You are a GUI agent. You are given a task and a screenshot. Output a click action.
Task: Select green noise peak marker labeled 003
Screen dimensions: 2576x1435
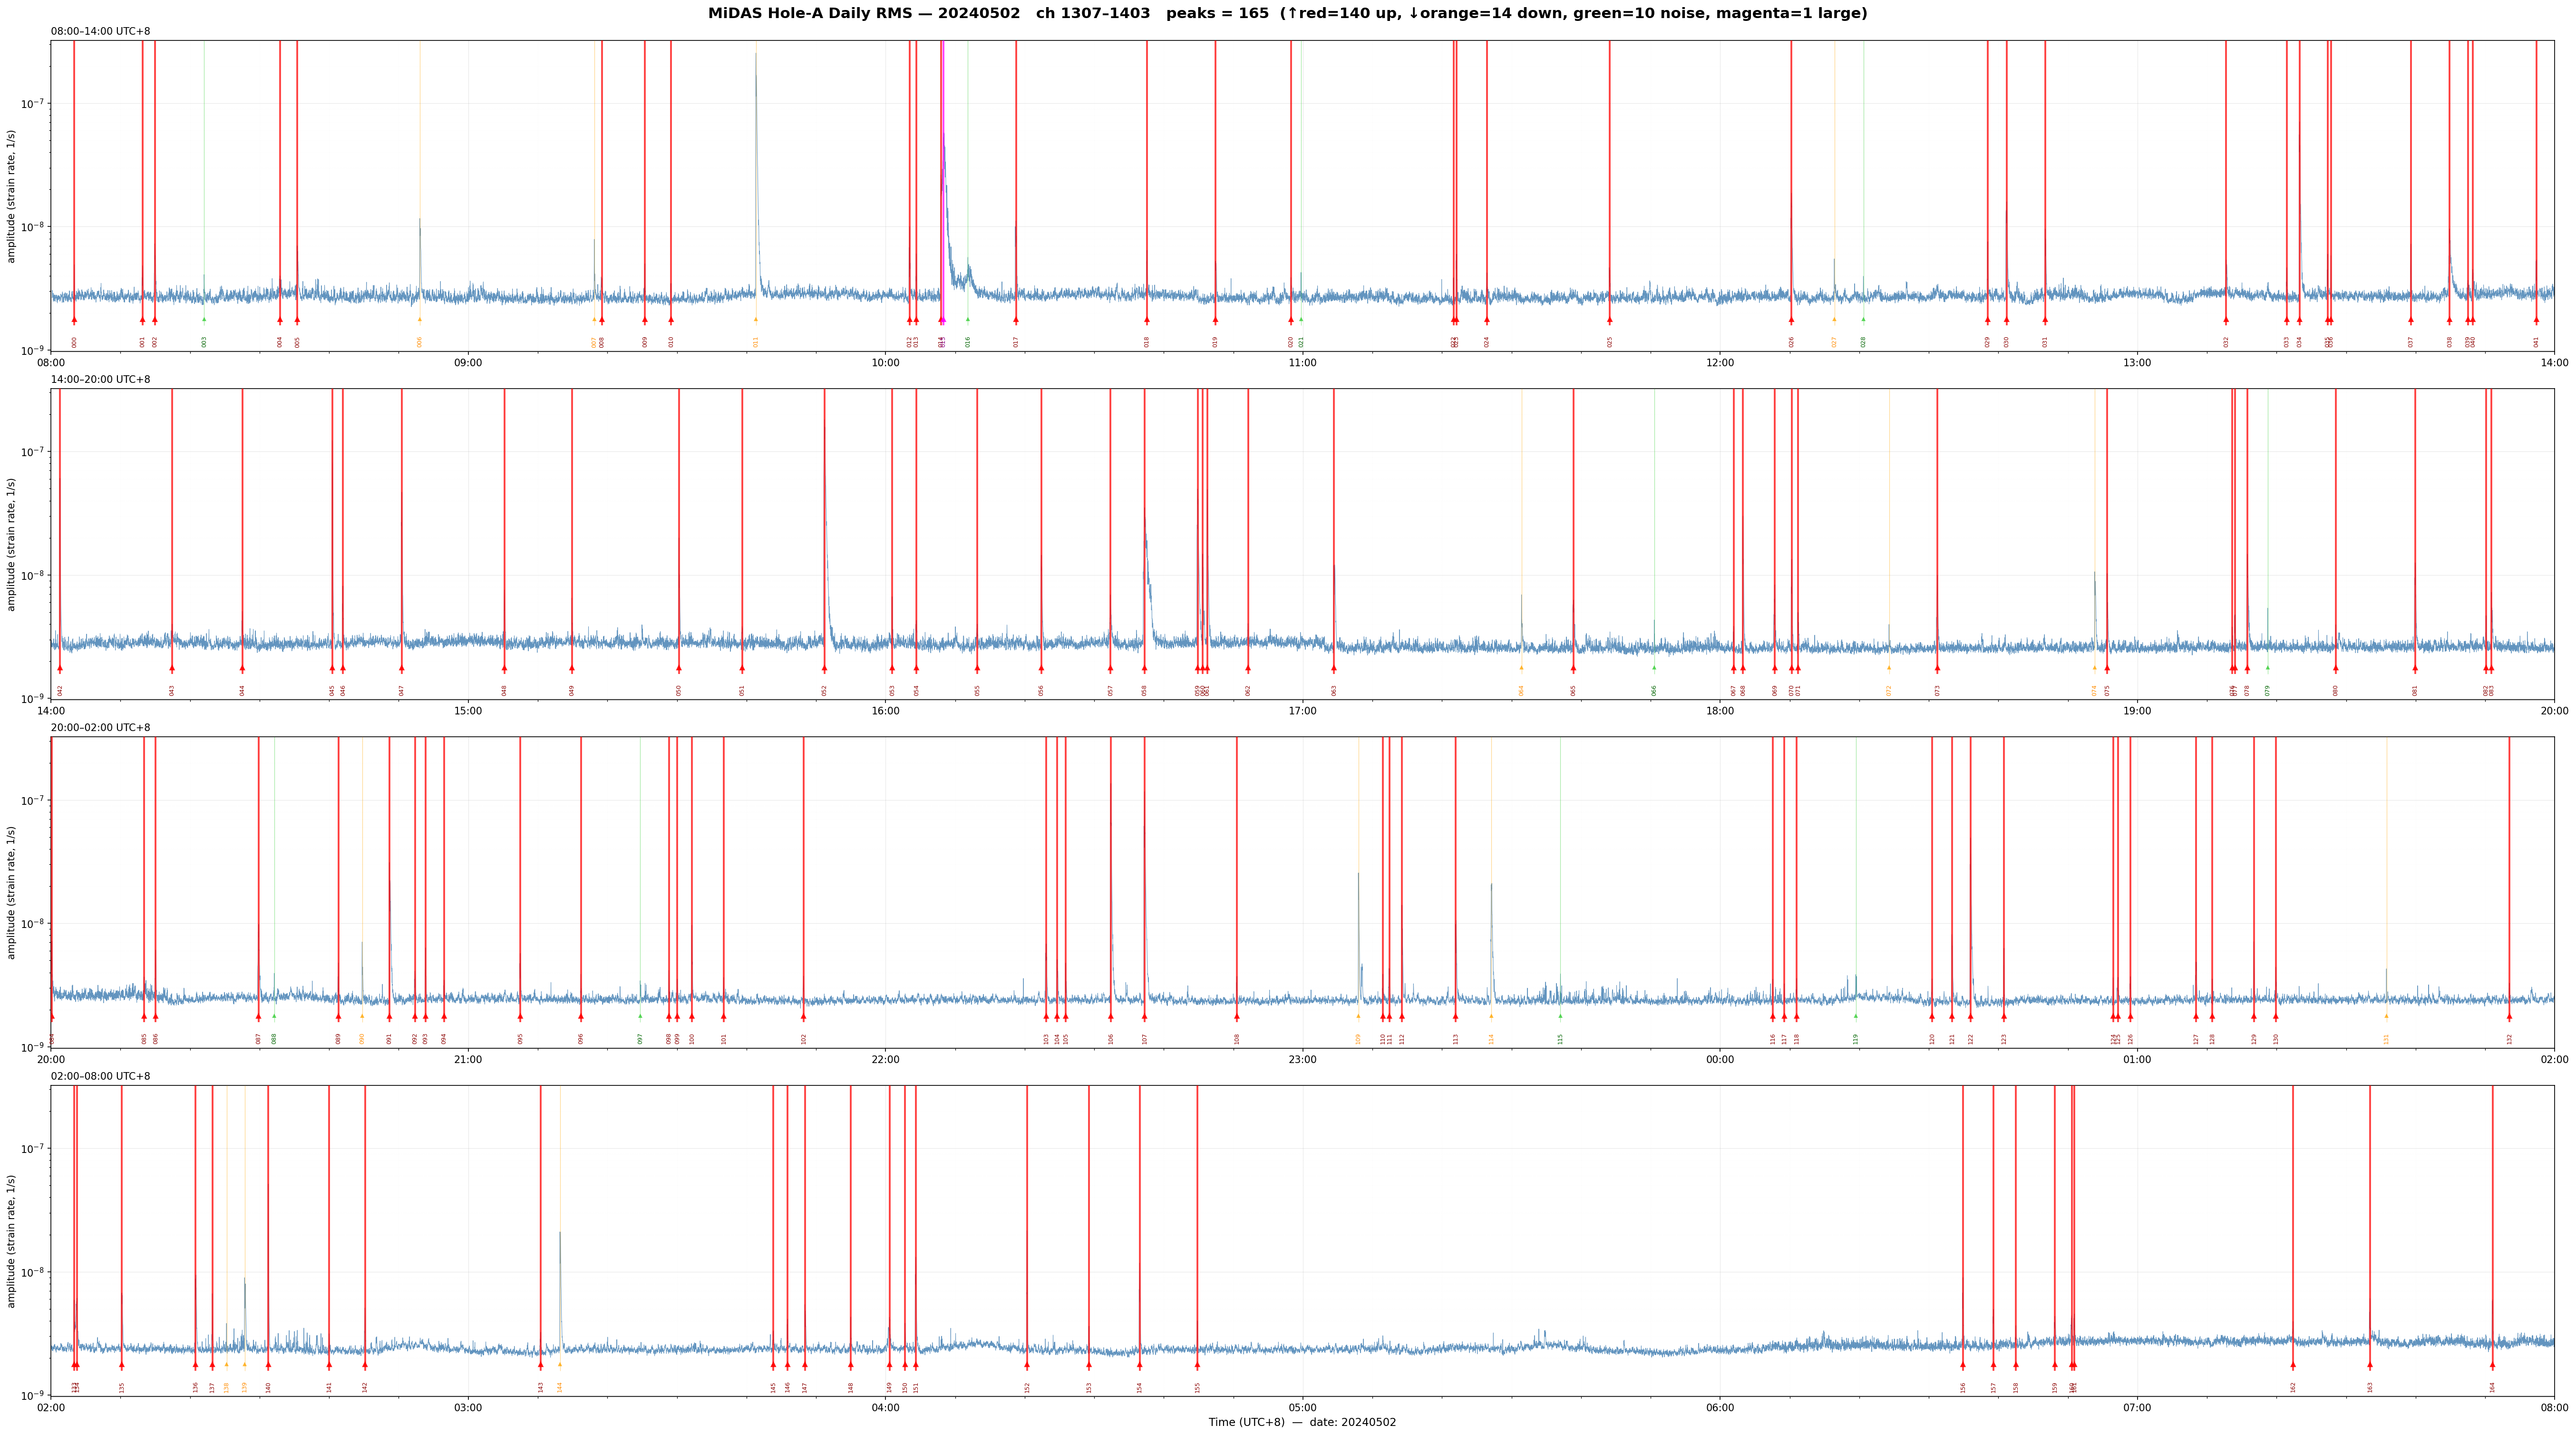pos(204,320)
